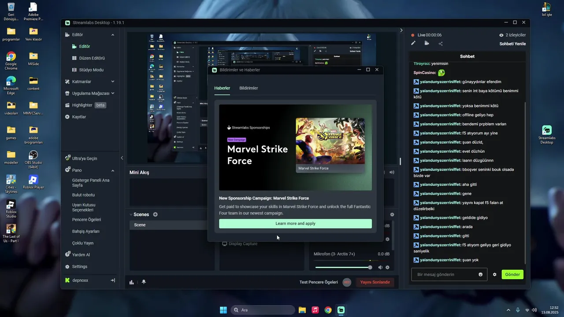Adjust the Mikrofon volume slider handle
This screenshot has height=317, width=564.
(370, 267)
